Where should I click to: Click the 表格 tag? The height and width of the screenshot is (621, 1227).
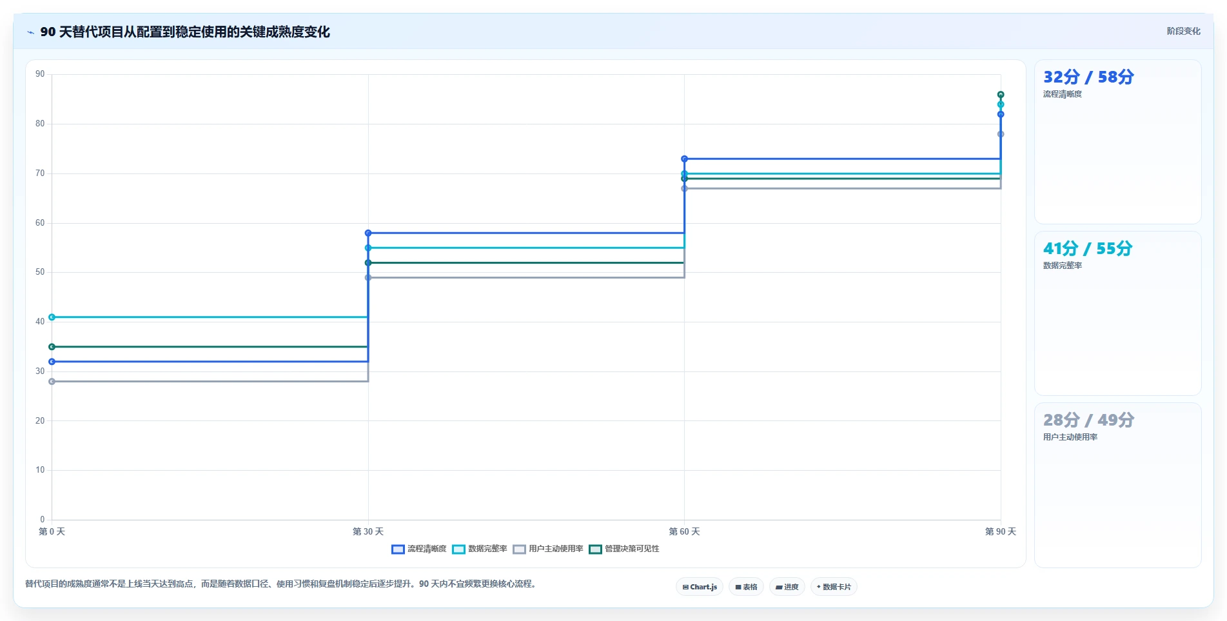[746, 587]
